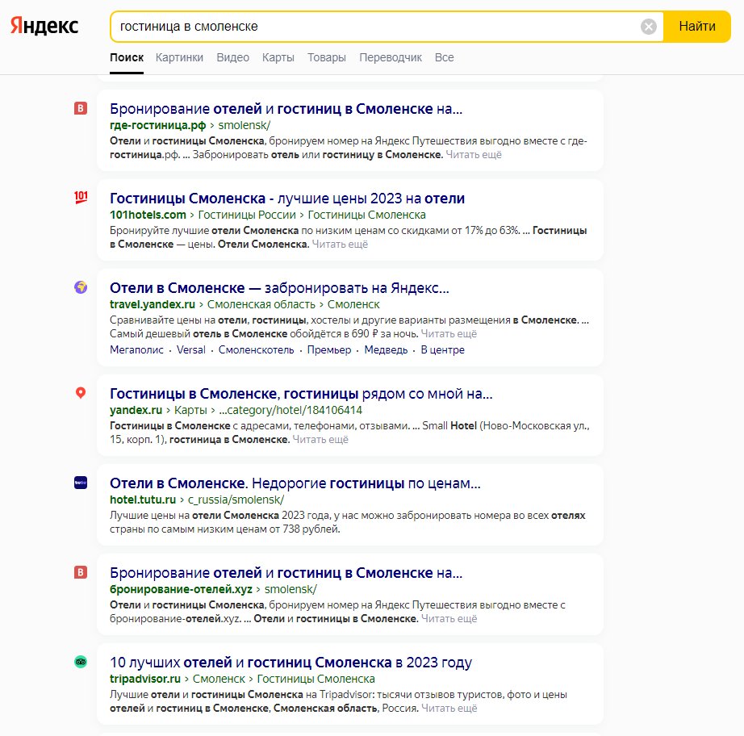Clear the search query with X icon
744x736 pixels.
(648, 27)
